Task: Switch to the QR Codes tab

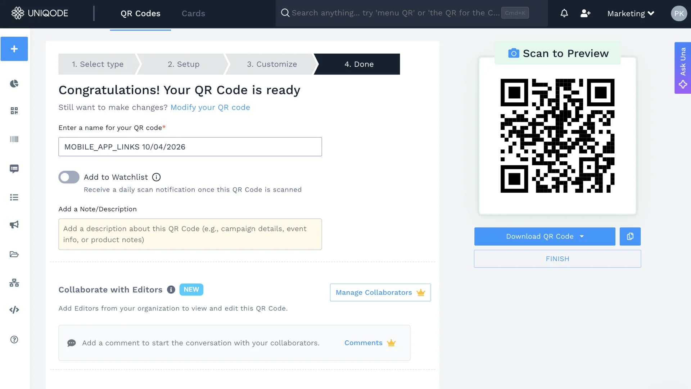Action: point(140,13)
